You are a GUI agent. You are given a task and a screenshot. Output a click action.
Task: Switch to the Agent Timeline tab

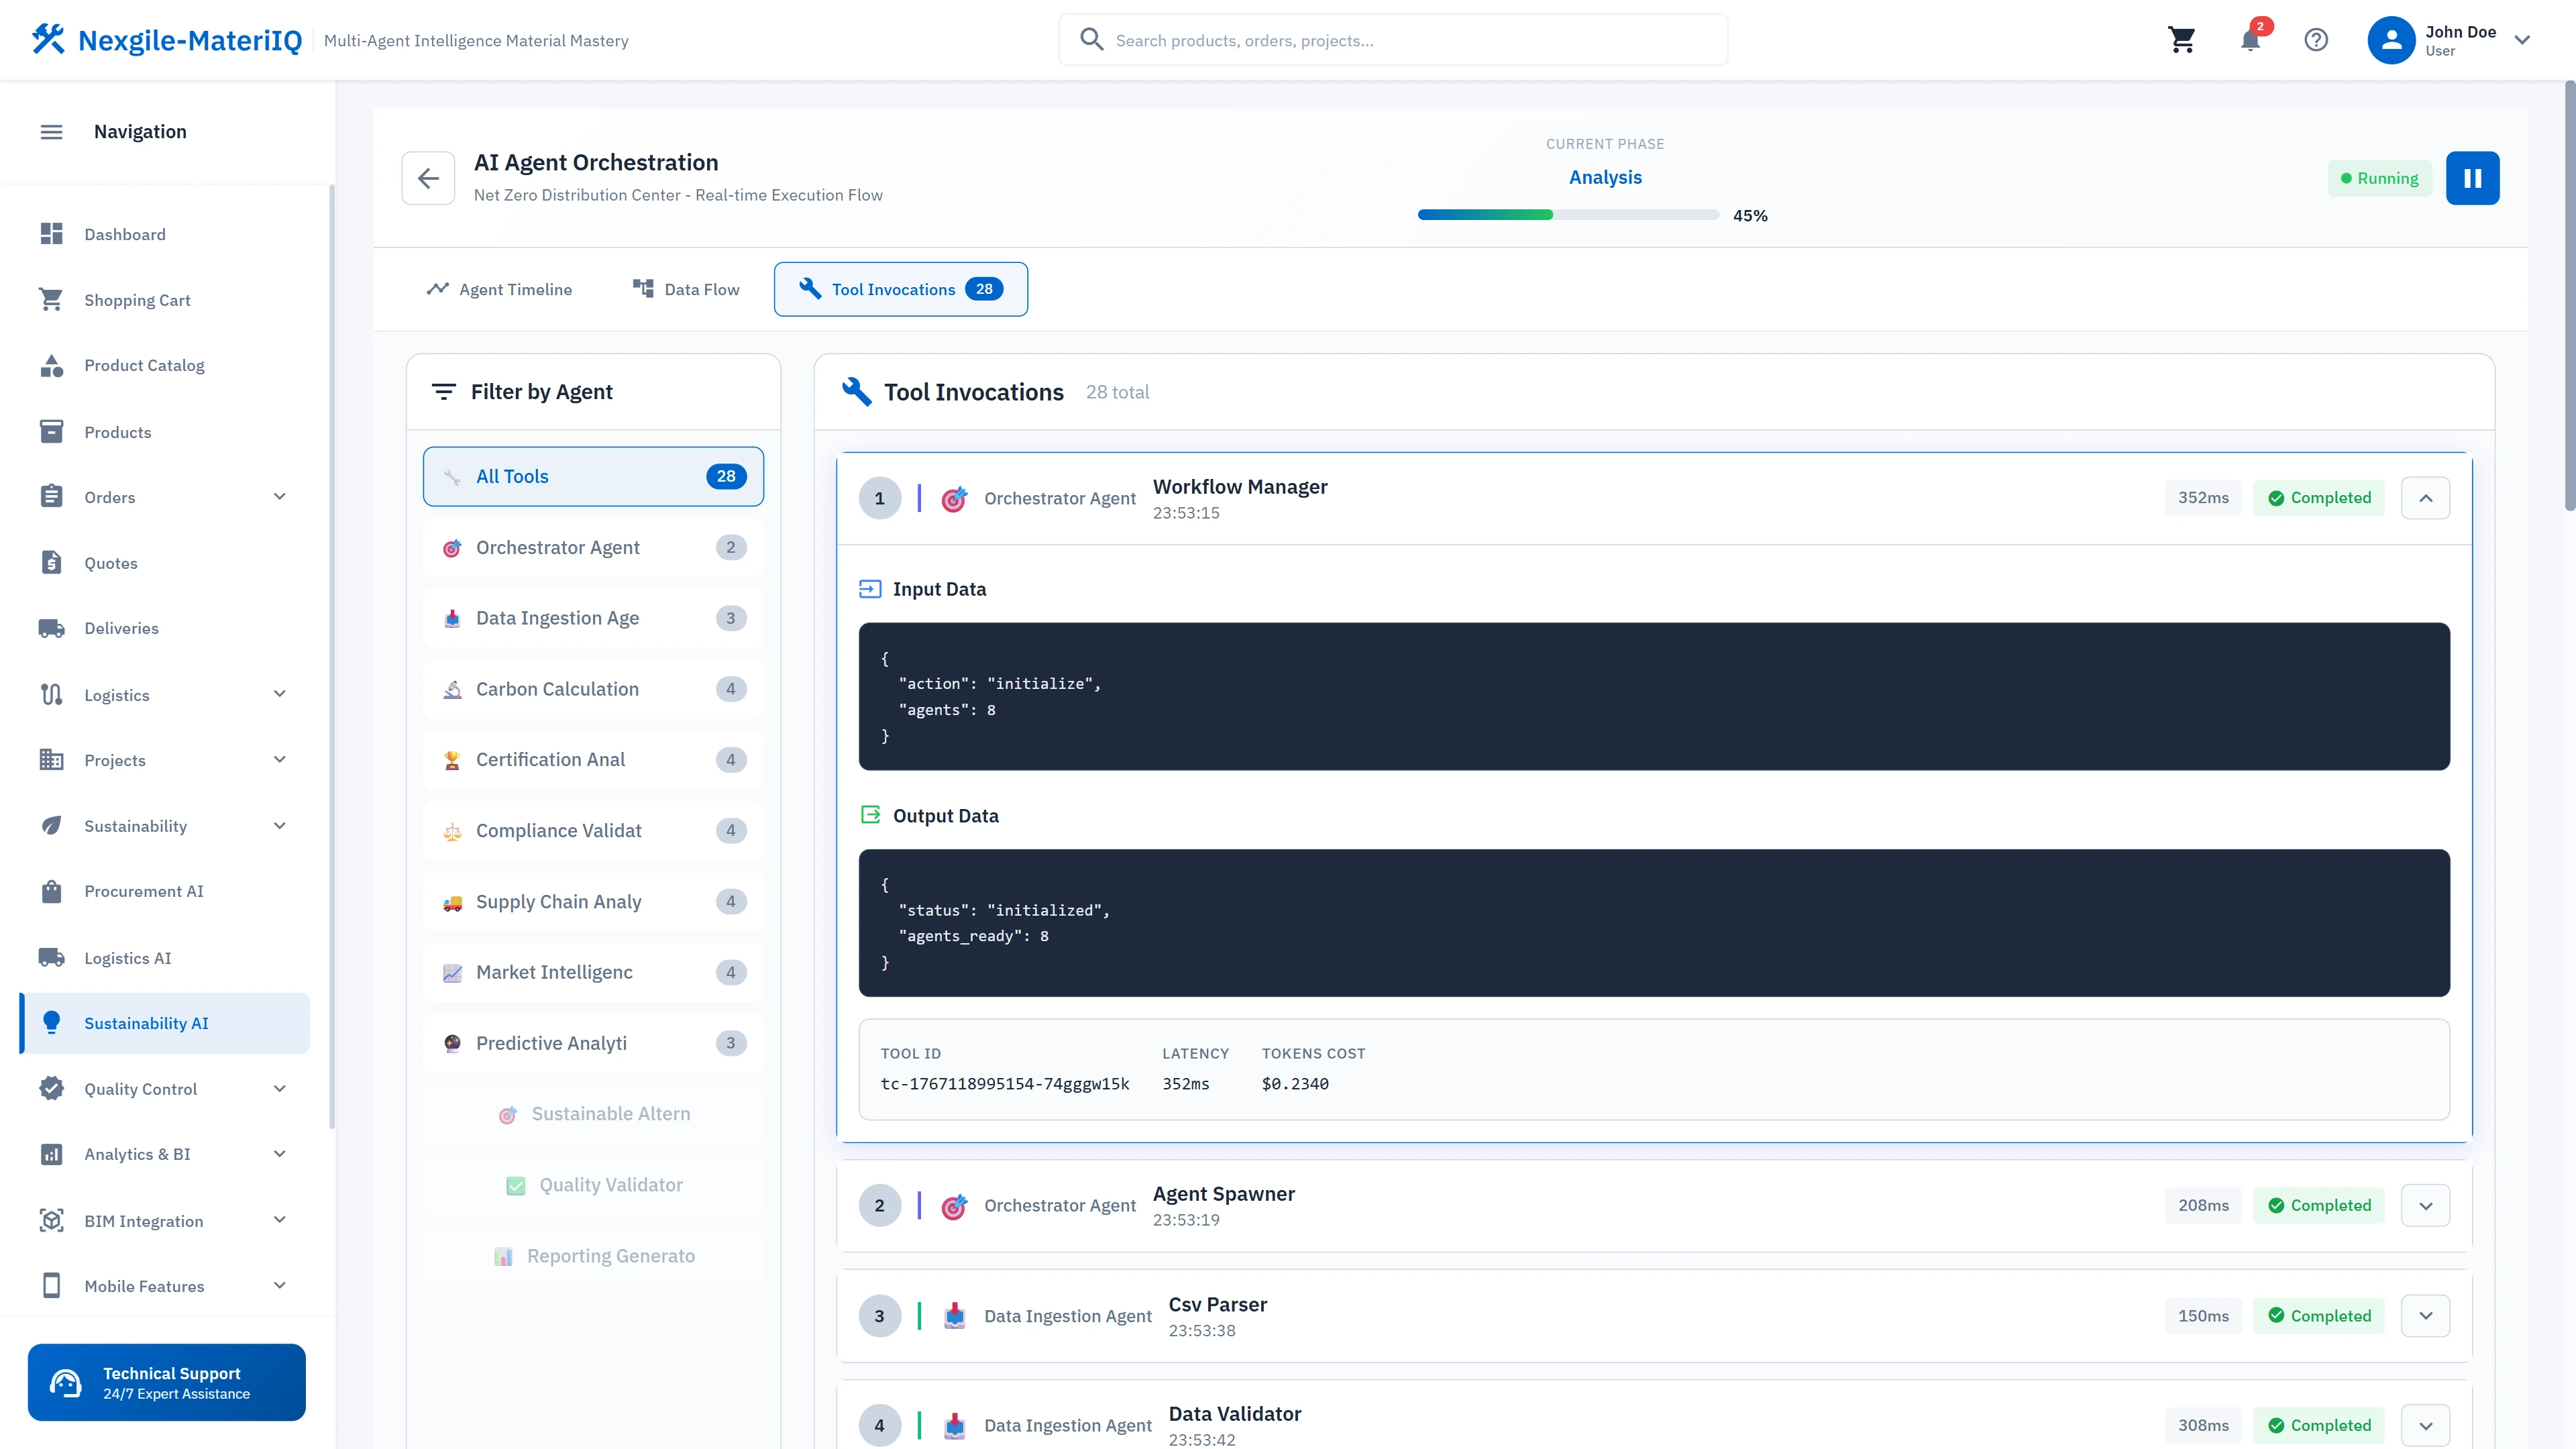coord(499,289)
